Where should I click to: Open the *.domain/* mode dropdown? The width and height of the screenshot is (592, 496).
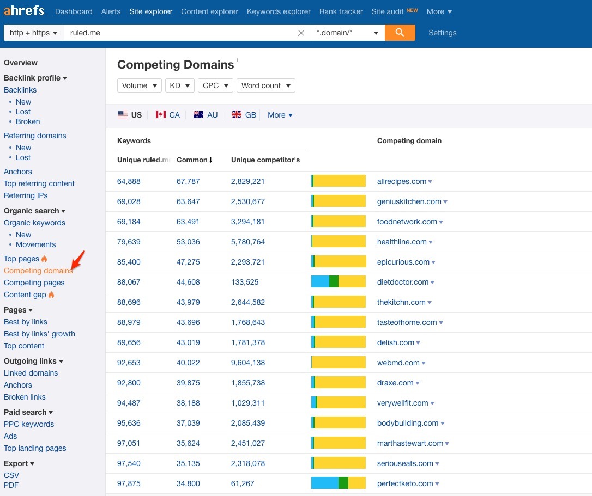pos(347,33)
